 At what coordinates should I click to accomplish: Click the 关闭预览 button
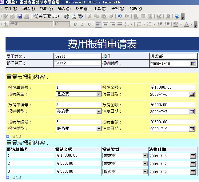pos(46,16)
